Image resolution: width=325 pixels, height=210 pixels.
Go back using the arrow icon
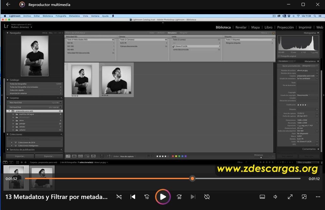click(x=8, y=4)
